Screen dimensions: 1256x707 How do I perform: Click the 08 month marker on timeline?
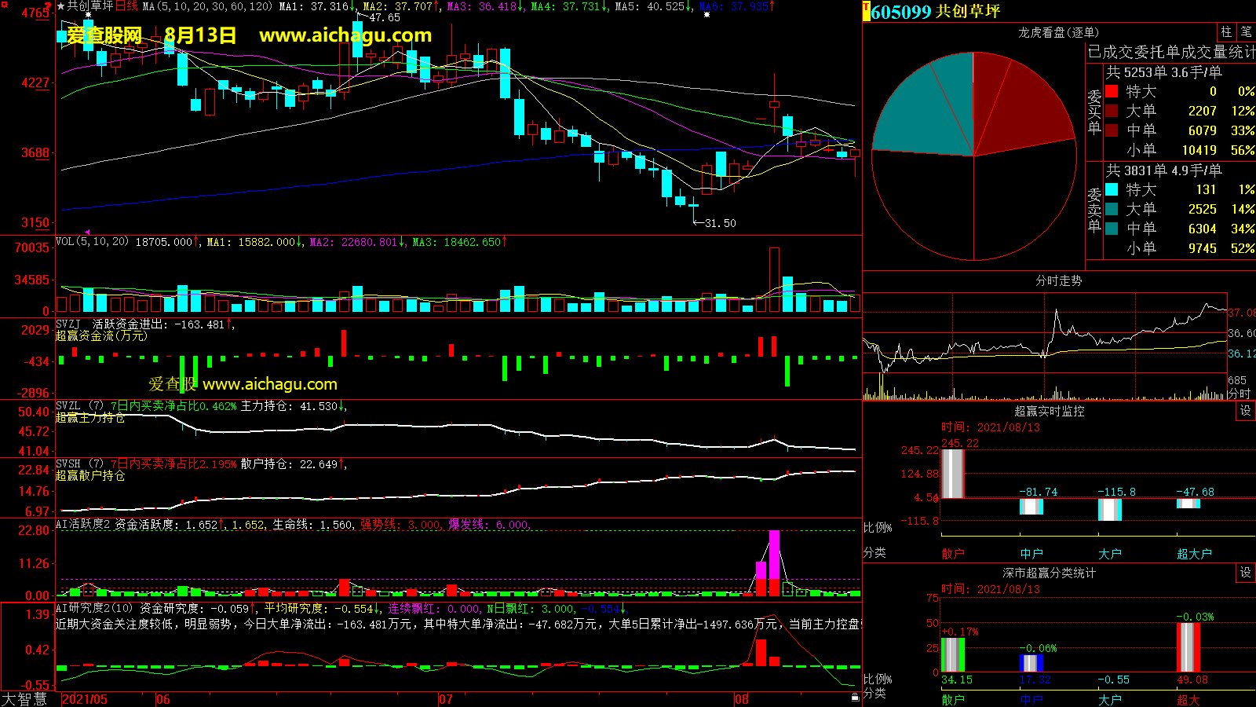pos(742,699)
